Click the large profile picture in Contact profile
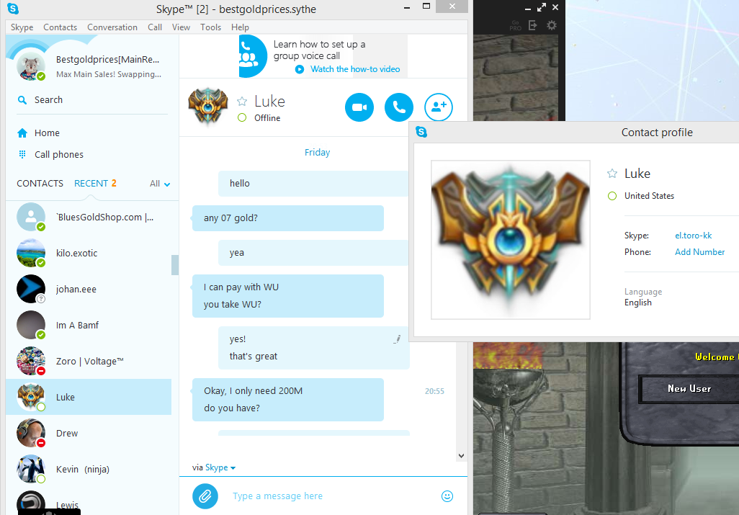 pos(511,240)
